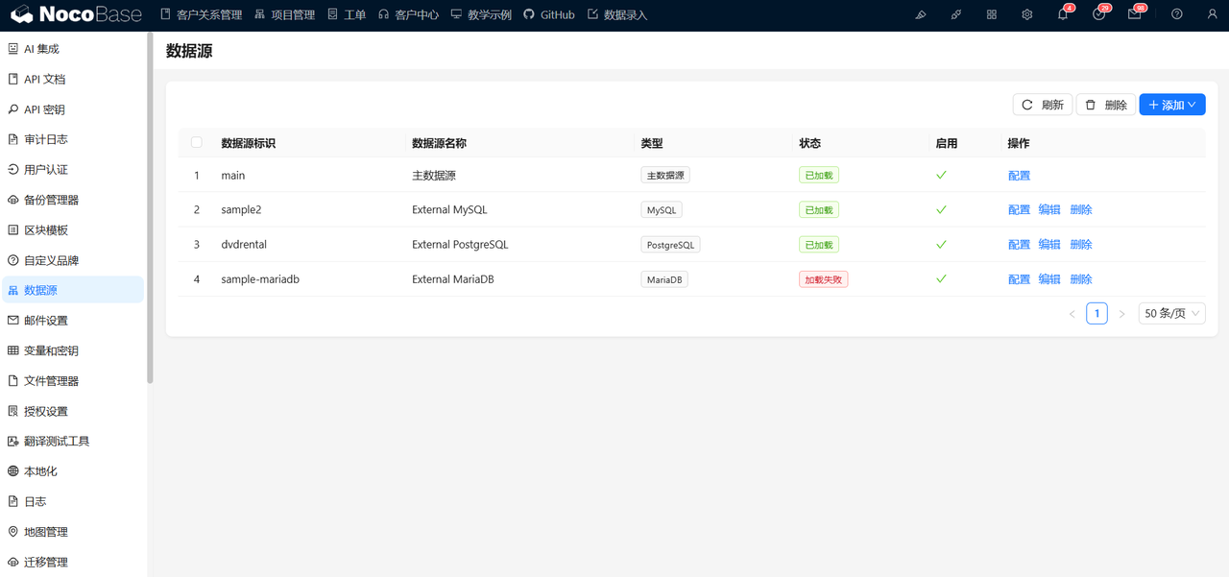The height and width of the screenshot is (577, 1229).
Task: Select the checkbox for sample2 row
Action: pyautogui.click(x=197, y=209)
